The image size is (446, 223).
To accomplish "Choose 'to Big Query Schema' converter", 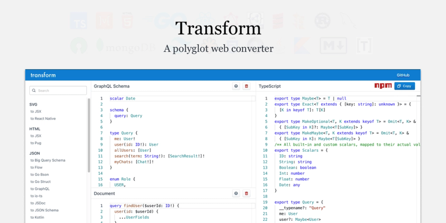I will [x=48, y=161].
